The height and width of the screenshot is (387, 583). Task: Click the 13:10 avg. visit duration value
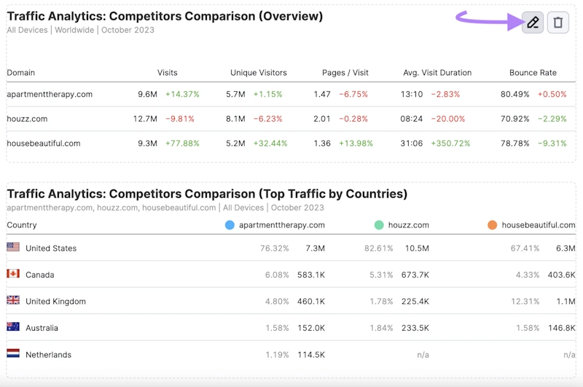point(412,95)
